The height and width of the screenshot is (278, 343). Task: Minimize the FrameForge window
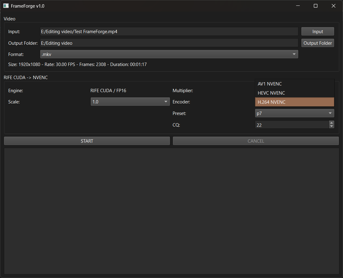(298, 6)
